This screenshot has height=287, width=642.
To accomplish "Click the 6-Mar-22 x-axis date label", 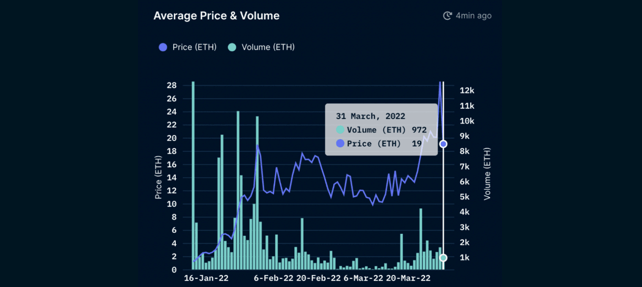I will [363, 278].
